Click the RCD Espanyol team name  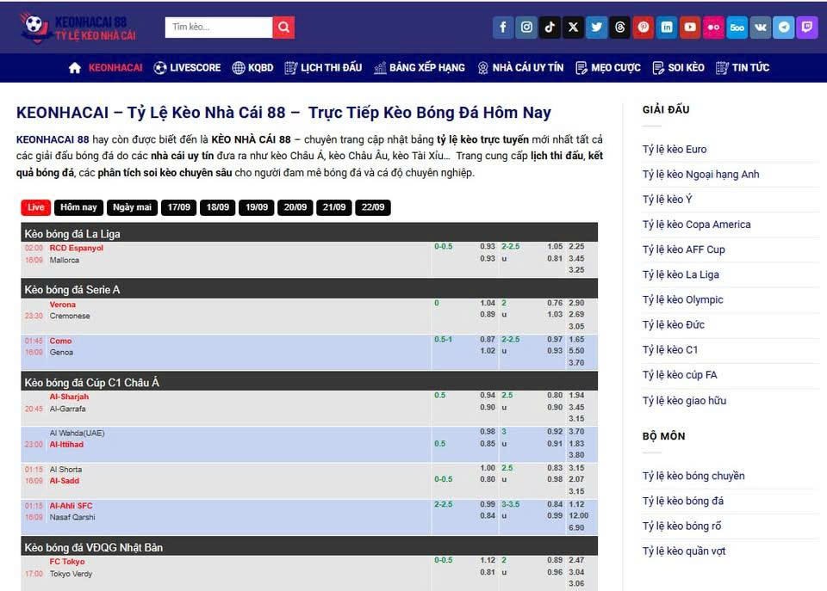[x=77, y=249]
